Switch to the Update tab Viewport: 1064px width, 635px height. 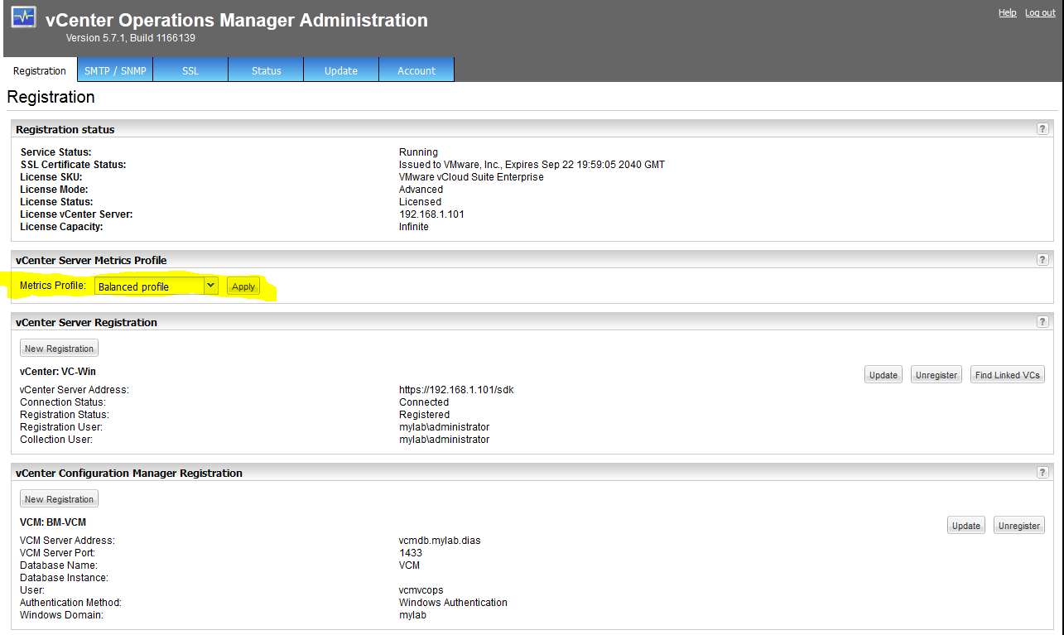point(341,70)
